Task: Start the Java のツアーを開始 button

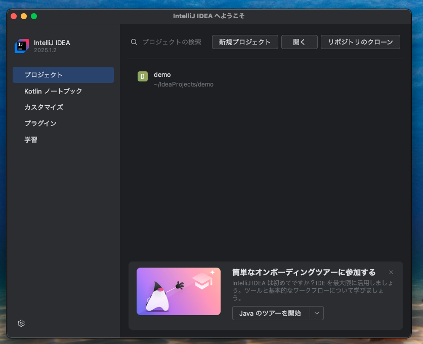Action: point(270,313)
